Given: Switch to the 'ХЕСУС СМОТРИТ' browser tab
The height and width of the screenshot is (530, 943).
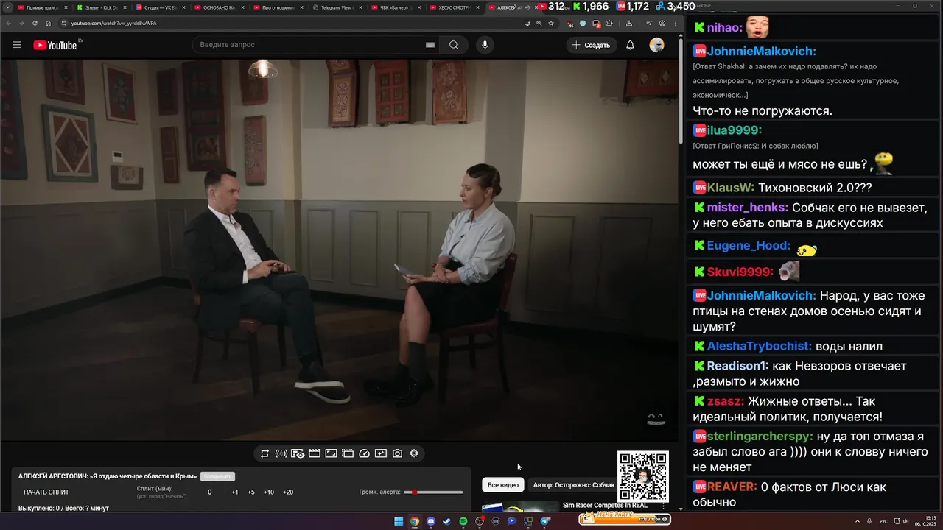Looking at the screenshot, I should click(x=455, y=7).
